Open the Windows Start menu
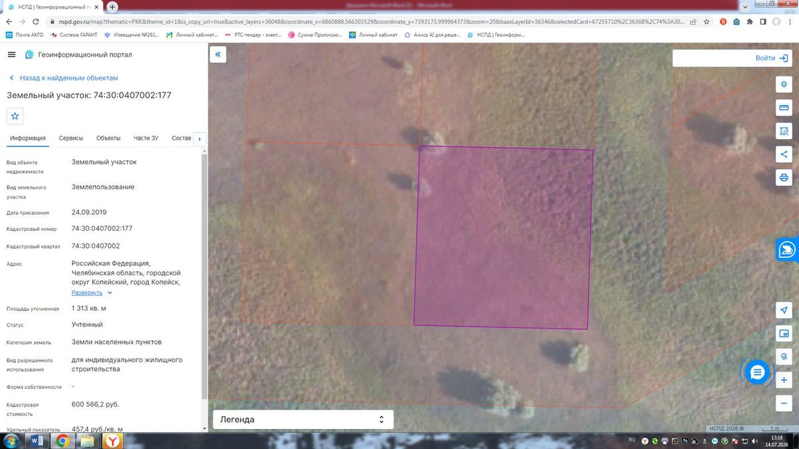The image size is (799, 449). pyautogui.click(x=12, y=441)
